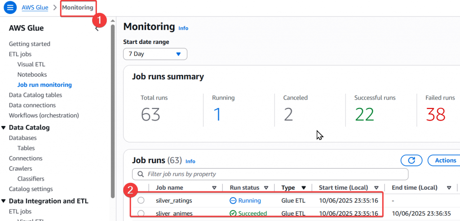Open Catalog settings
Viewport: 460px width, 221px height.
click(x=31, y=189)
